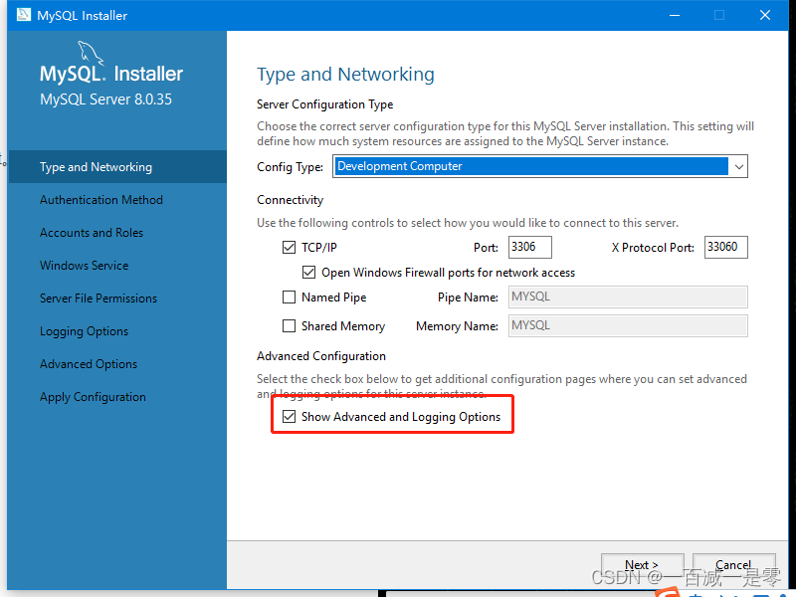Enable the Shared Memory checkbox
796x597 pixels.
click(289, 326)
